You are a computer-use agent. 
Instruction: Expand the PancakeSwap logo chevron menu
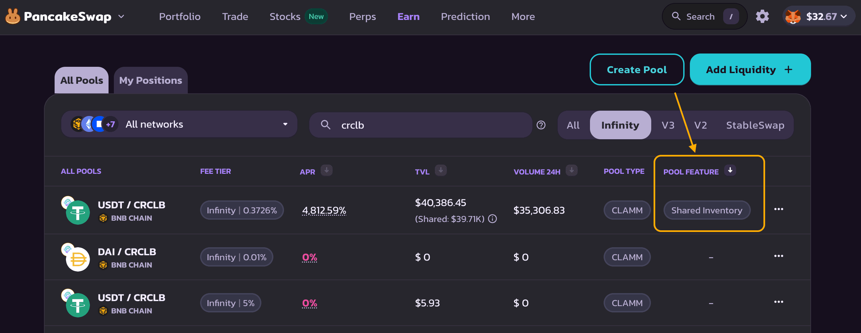click(121, 16)
